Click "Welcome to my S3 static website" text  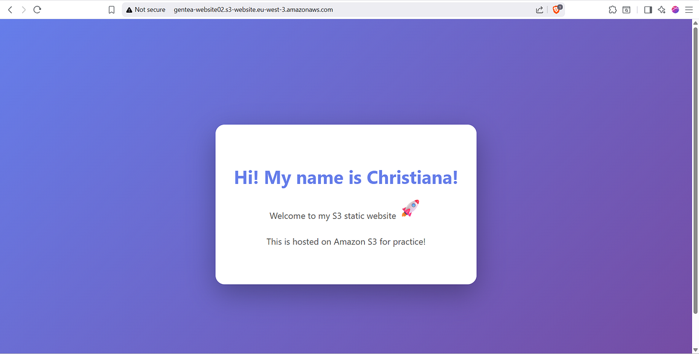pos(333,216)
